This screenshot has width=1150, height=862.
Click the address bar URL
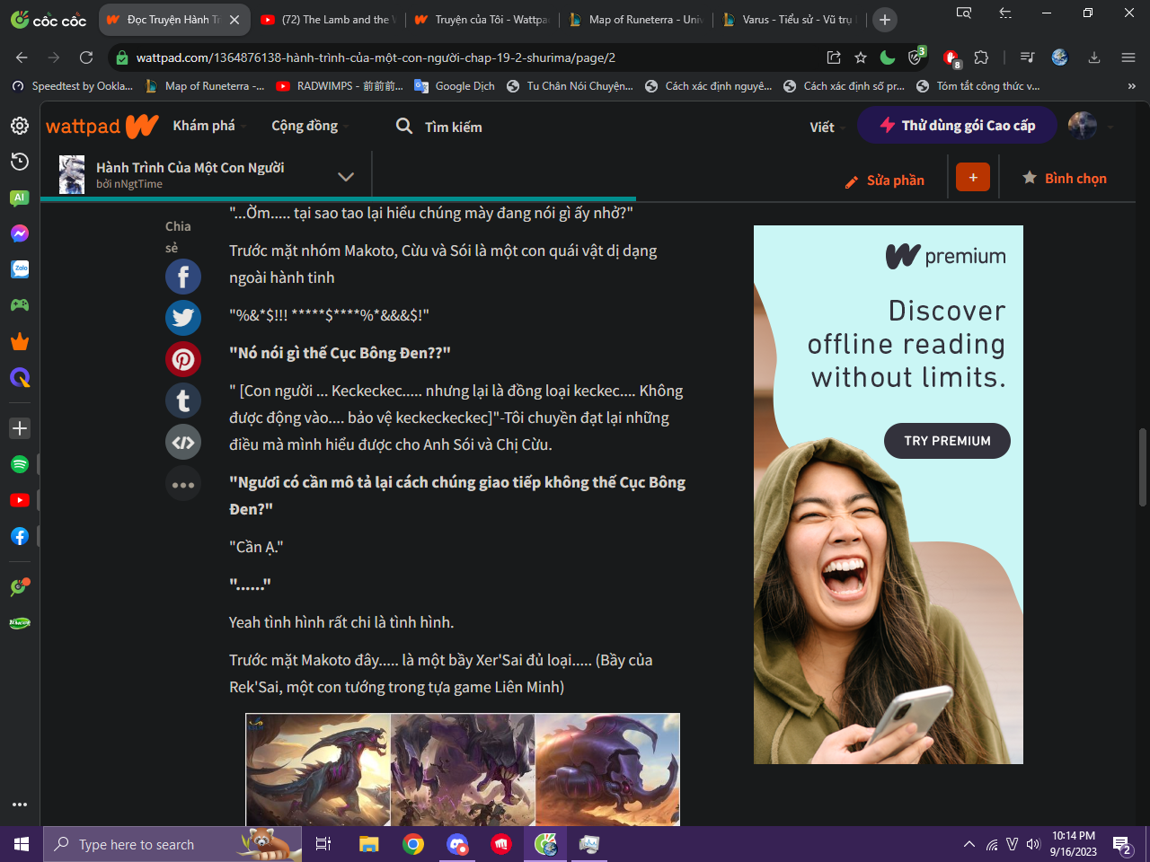(x=376, y=57)
